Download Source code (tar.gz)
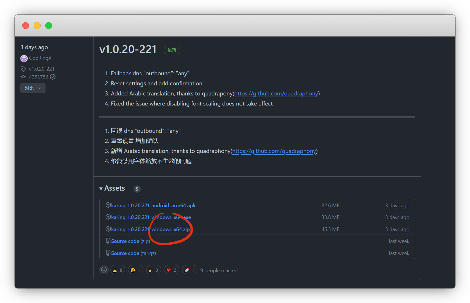 pyautogui.click(x=133, y=253)
